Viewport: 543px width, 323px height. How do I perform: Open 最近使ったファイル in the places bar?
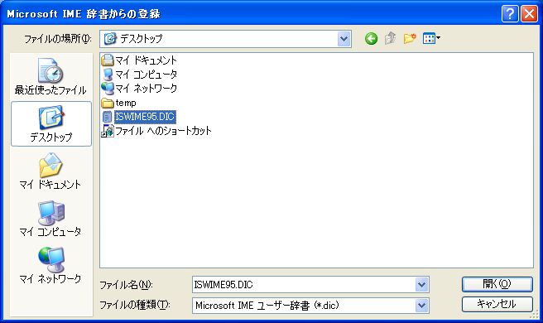point(50,77)
